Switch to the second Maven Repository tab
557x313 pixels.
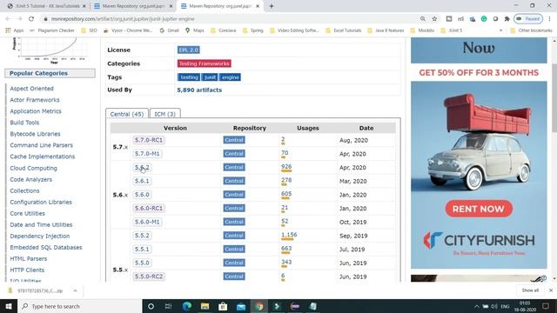click(x=133, y=6)
